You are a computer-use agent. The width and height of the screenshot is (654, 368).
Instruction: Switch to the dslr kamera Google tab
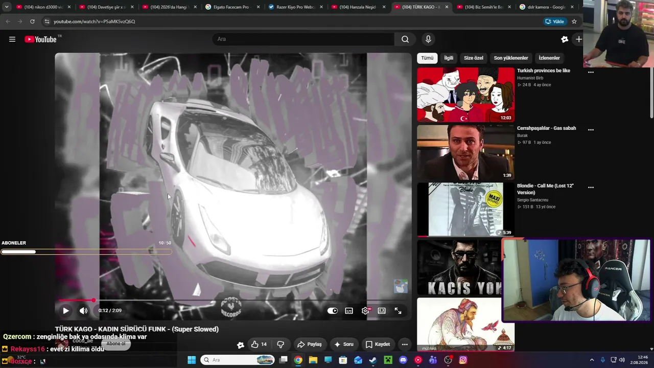[546, 7]
